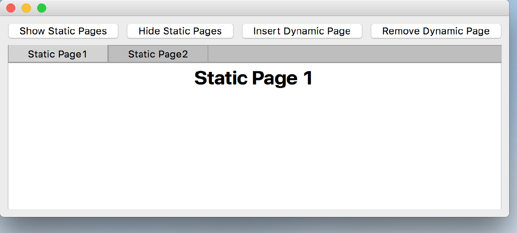This screenshot has height=233, width=517.
Task: Close the window with the red button
Action: click(x=11, y=8)
